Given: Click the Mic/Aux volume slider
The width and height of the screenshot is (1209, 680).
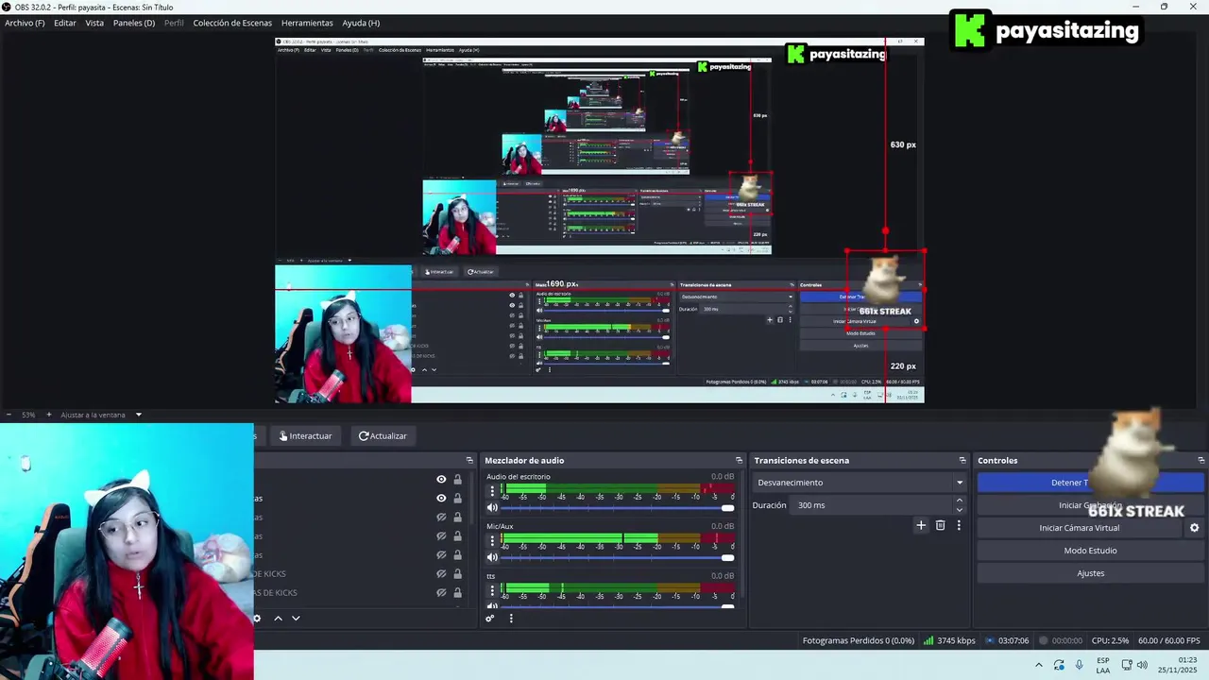Looking at the screenshot, I should [x=618, y=557].
